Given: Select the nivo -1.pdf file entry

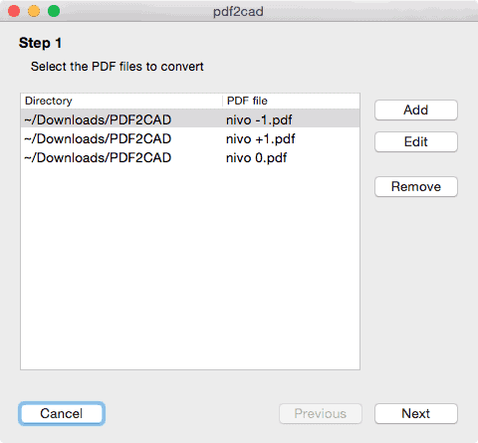Looking at the screenshot, I should pos(259,119).
